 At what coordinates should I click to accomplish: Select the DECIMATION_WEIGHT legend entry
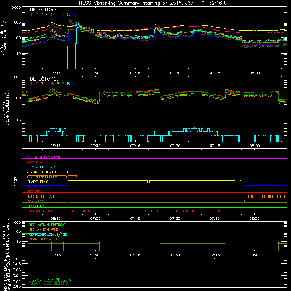coord(46,230)
